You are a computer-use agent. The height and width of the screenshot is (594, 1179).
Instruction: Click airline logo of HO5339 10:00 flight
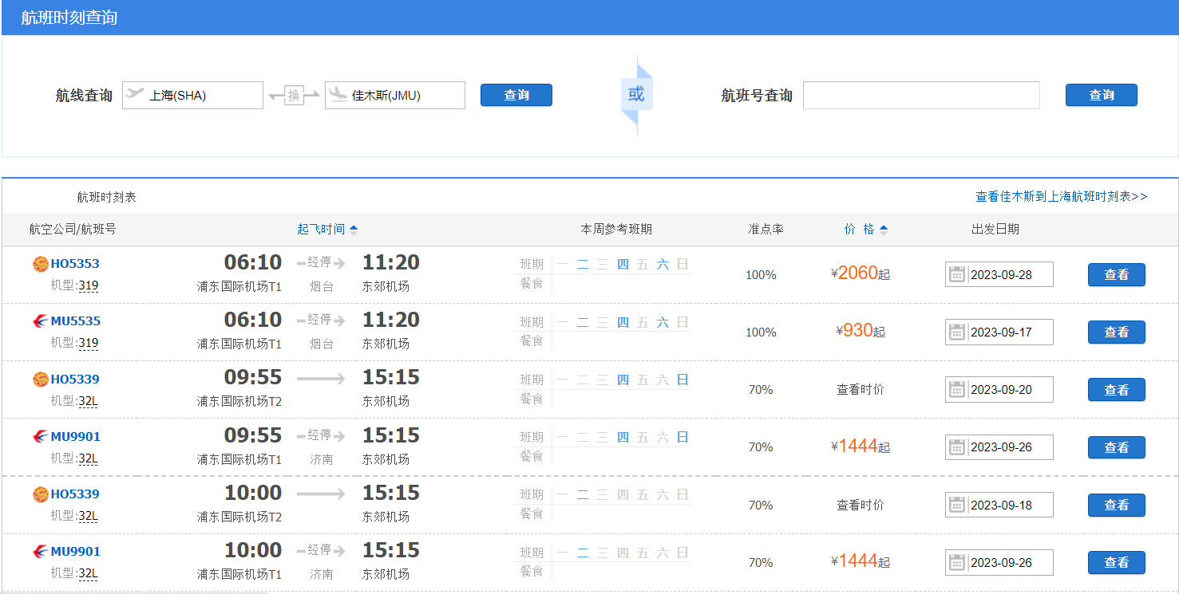click(x=41, y=494)
